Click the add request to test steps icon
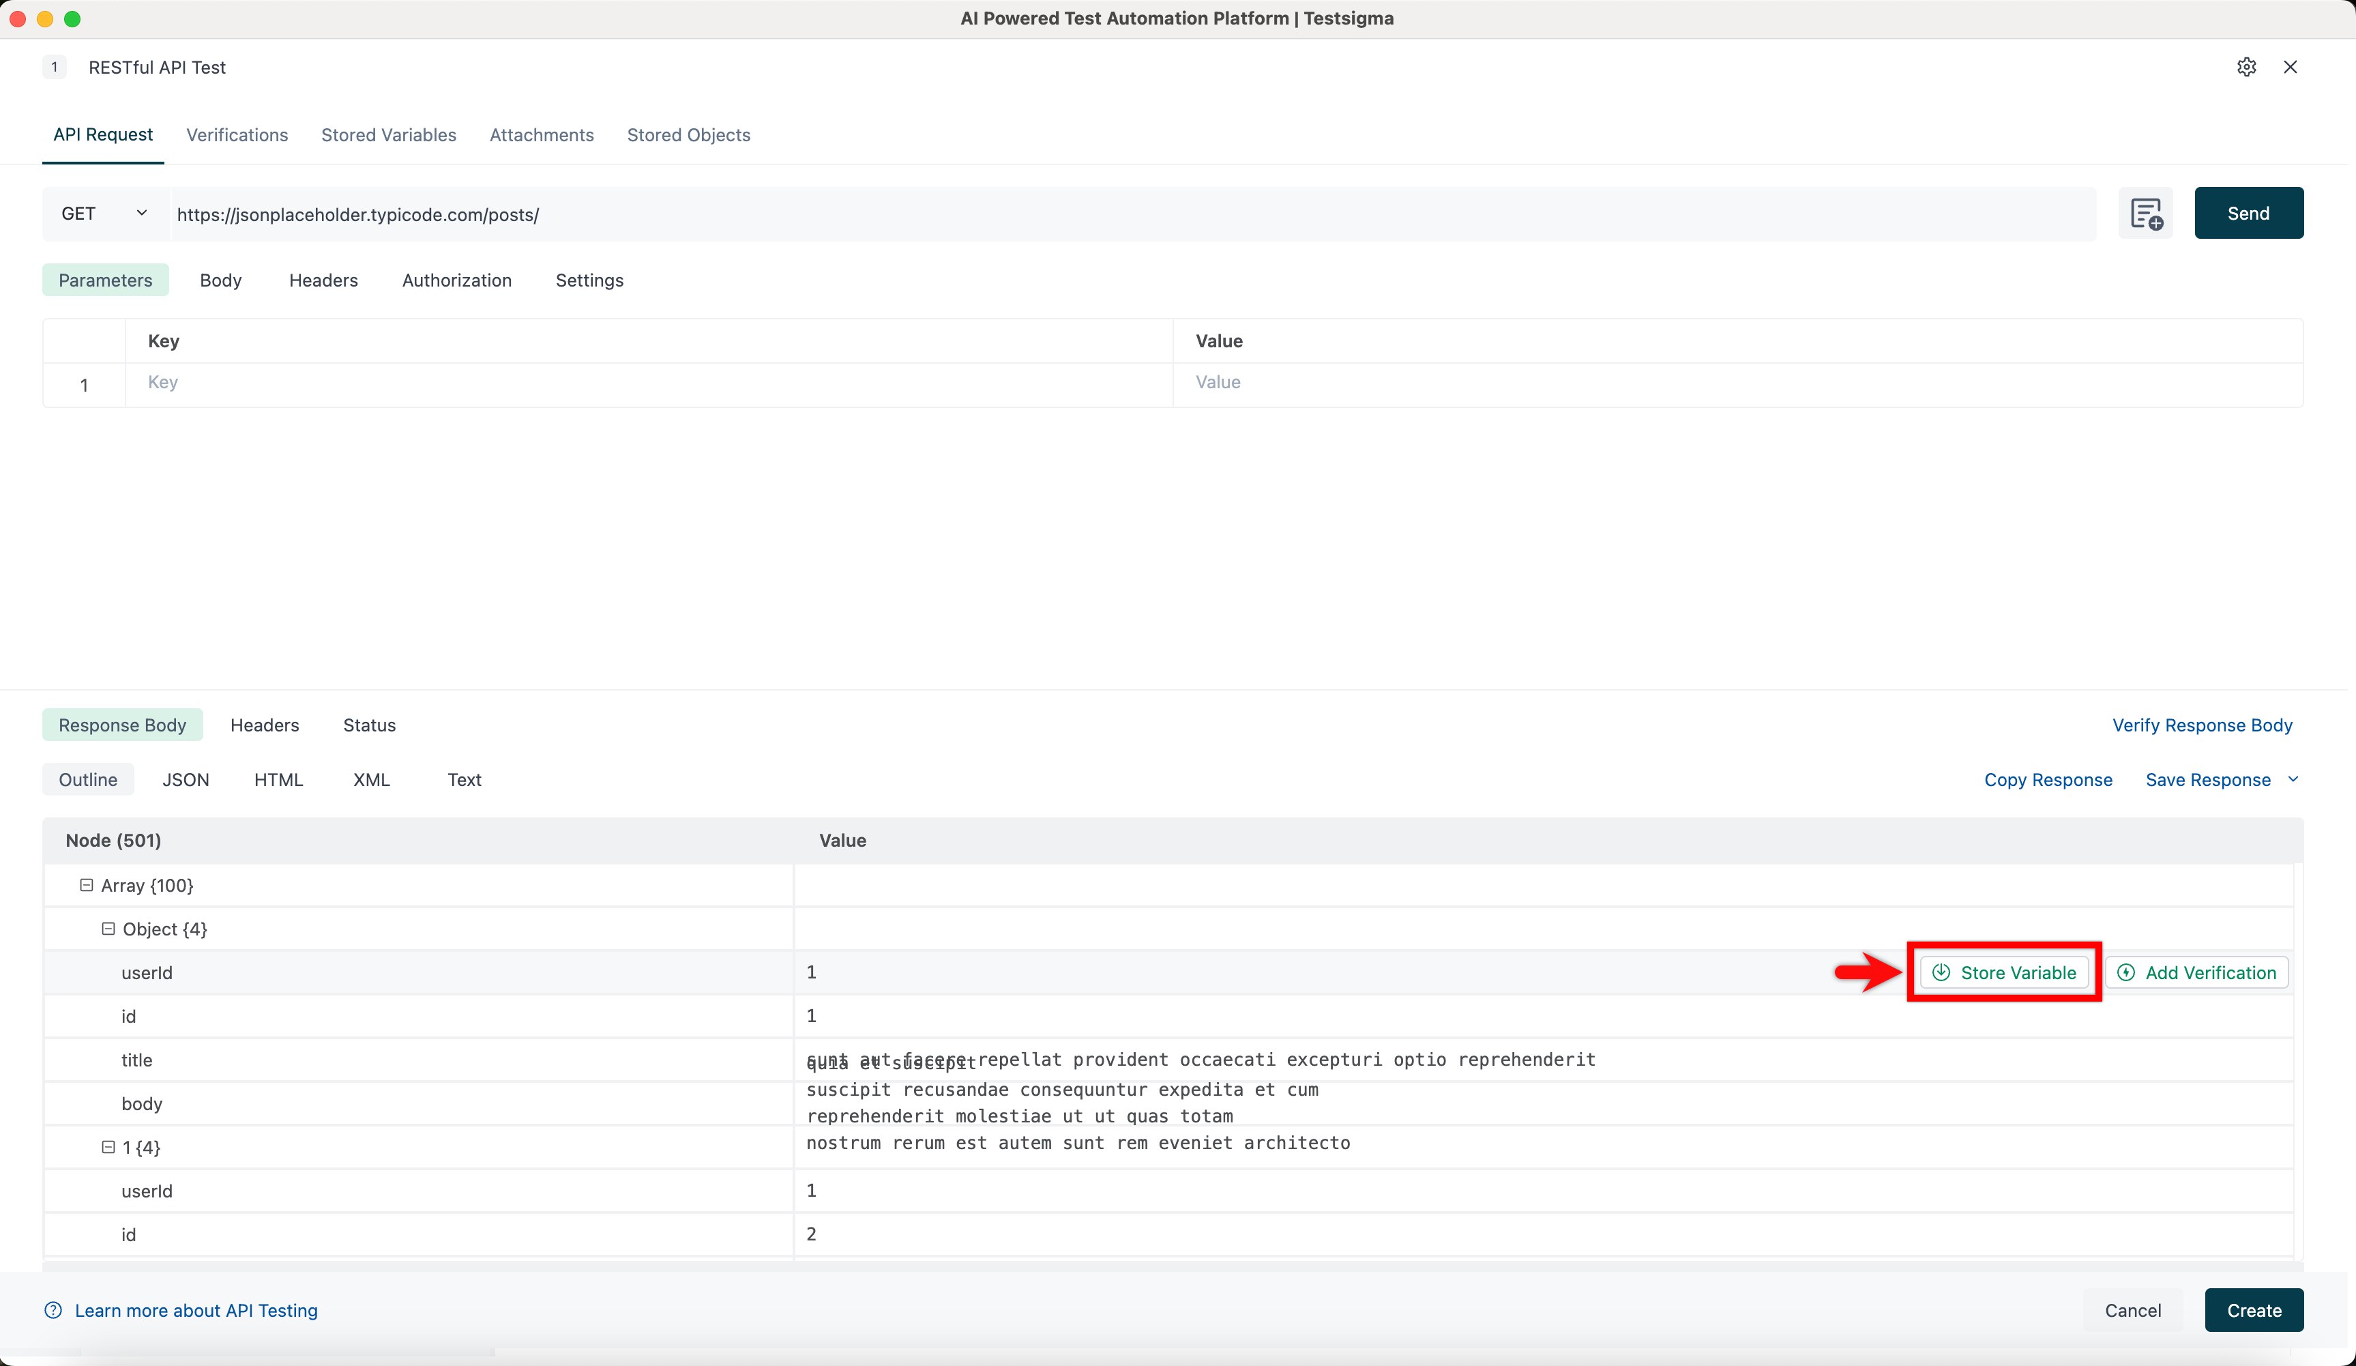Image resolution: width=2356 pixels, height=1366 pixels. (2146, 213)
